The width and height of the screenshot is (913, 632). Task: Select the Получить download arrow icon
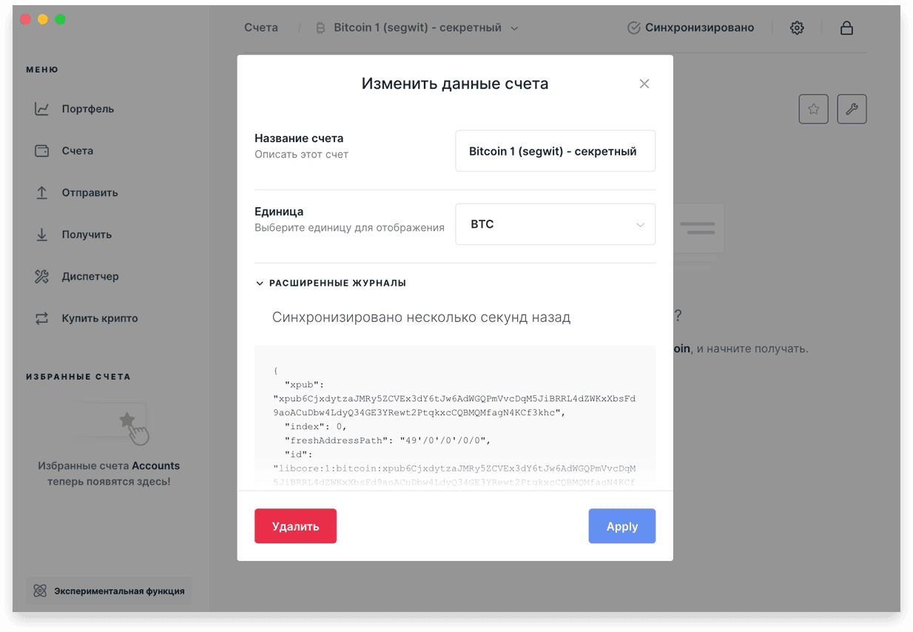pos(41,235)
